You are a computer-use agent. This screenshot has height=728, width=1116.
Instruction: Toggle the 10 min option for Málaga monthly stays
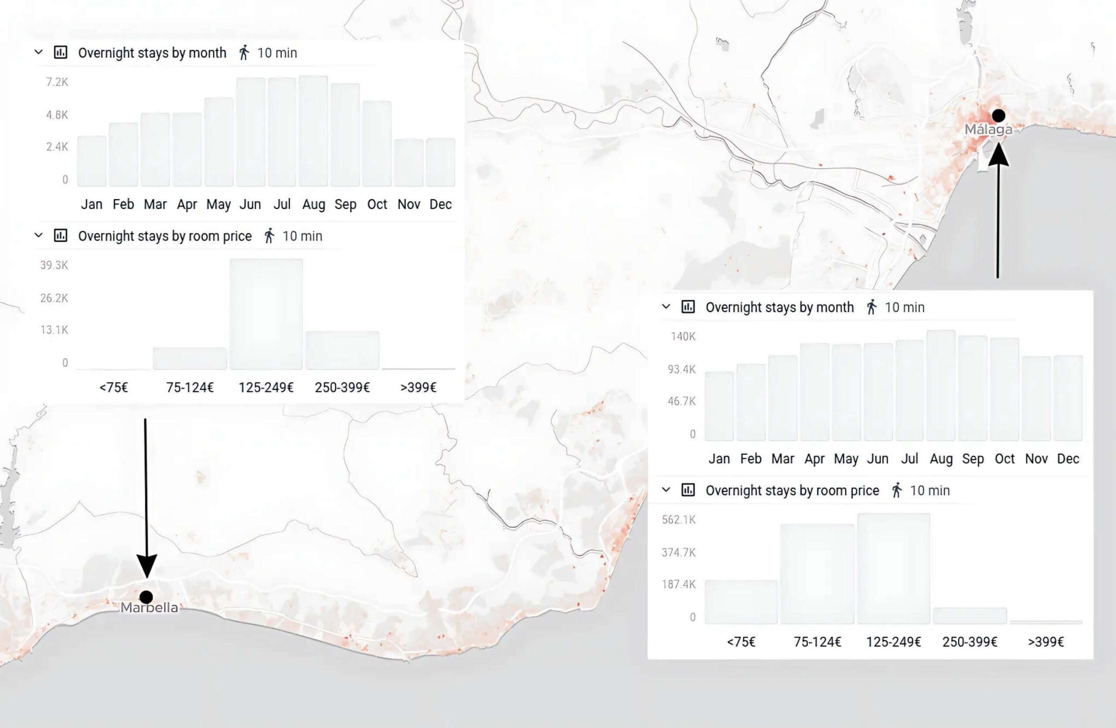[x=904, y=307]
